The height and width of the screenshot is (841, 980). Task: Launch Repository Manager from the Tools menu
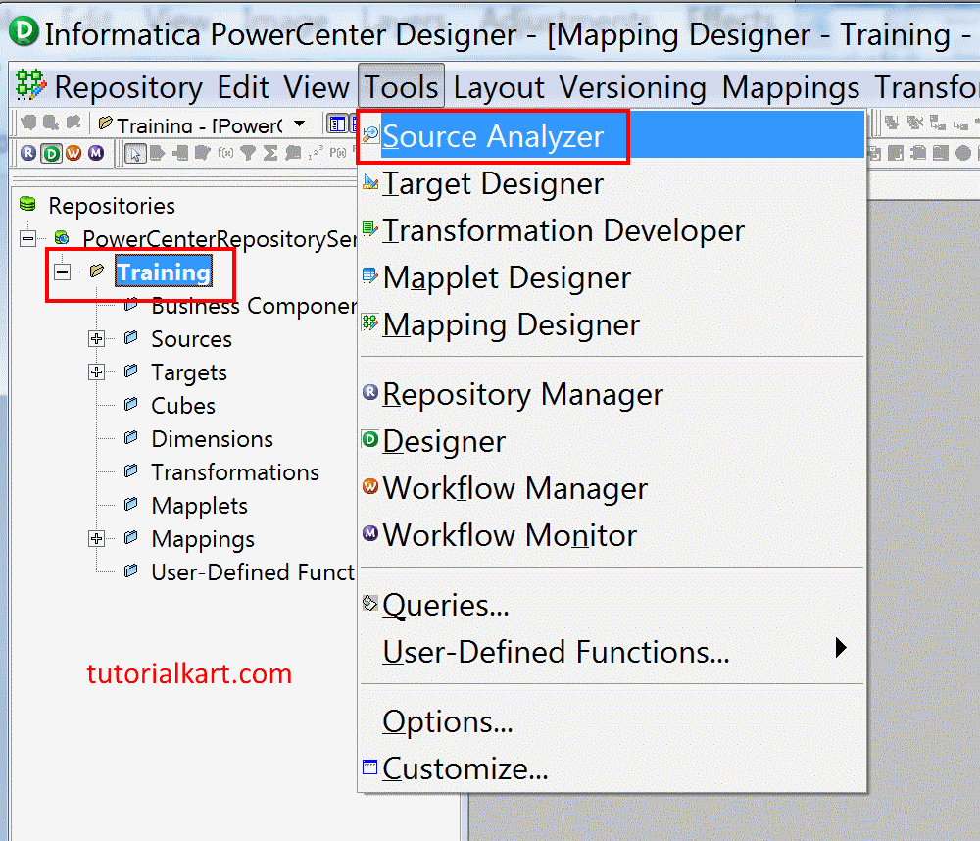[612, 395]
